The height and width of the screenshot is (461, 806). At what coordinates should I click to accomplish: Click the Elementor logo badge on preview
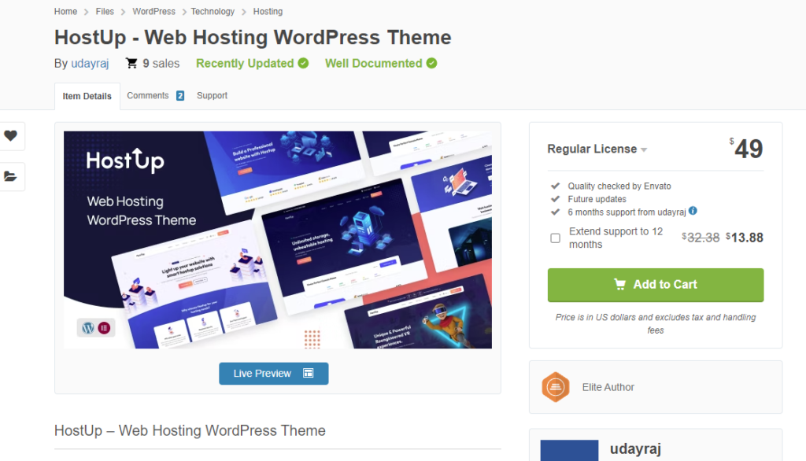point(105,327)
